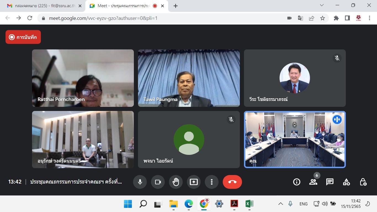
Task: Mute the microphone in Meet controls
Action: click(140, 182)
